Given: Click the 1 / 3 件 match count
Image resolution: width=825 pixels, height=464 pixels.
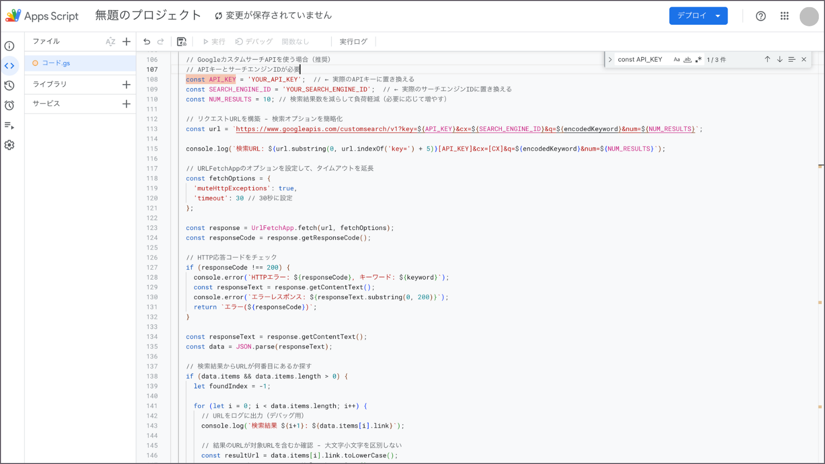Looking at the screenshot, I should 716,60.
